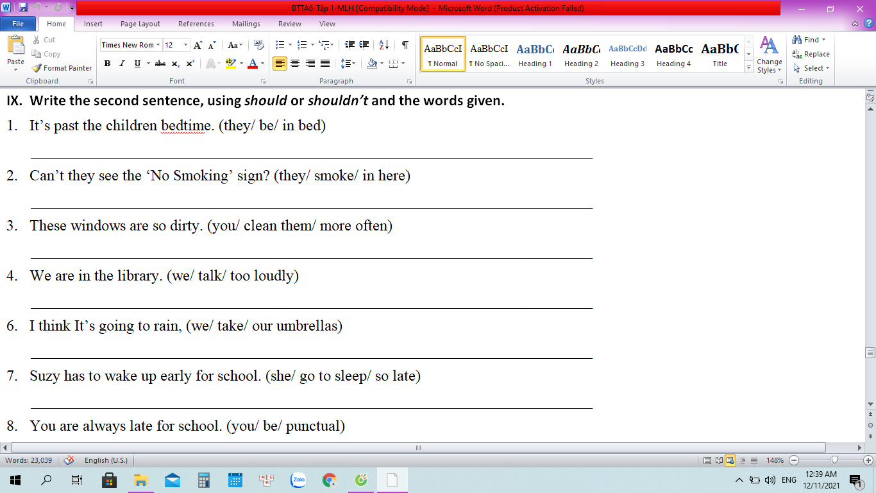Toggle Bold formatting
Image resolution: width=876 pixels, height=493 pixels.
[107, 64]
